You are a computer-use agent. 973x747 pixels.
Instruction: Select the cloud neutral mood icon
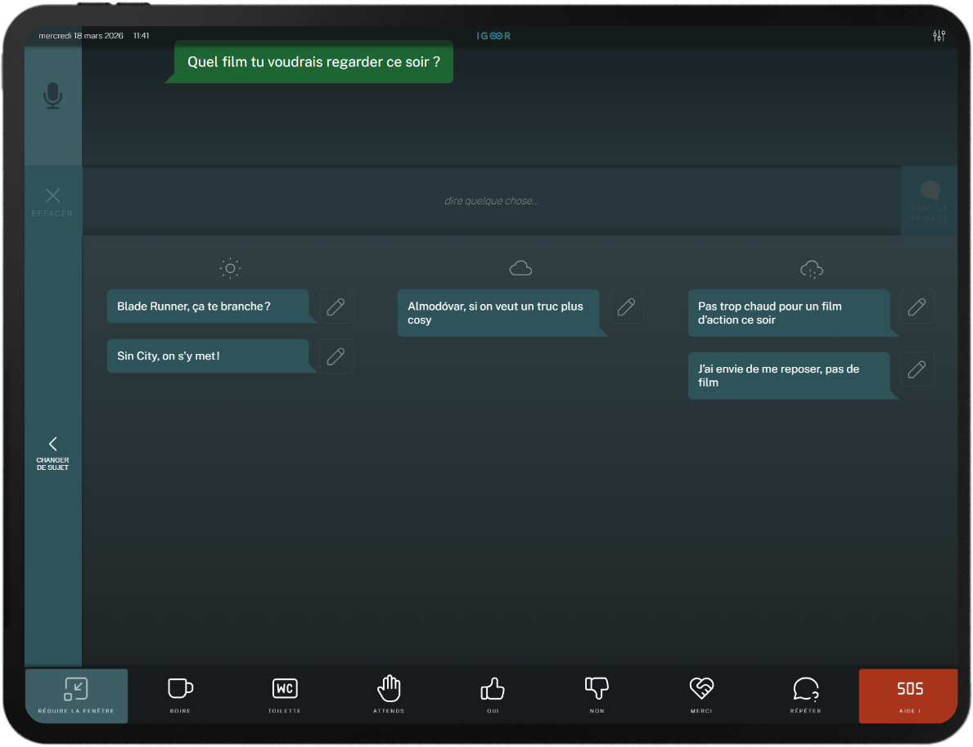pos(520,268)
